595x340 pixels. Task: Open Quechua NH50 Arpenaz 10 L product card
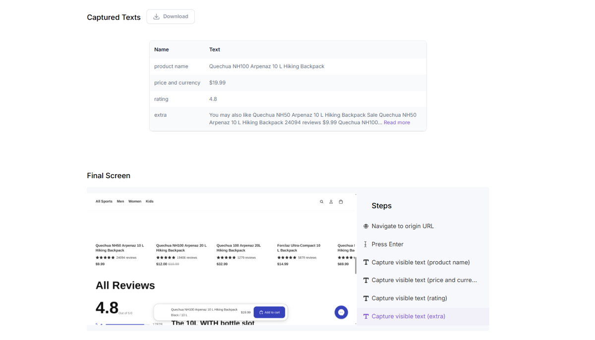pyautogui.click(x=121, y=248)
